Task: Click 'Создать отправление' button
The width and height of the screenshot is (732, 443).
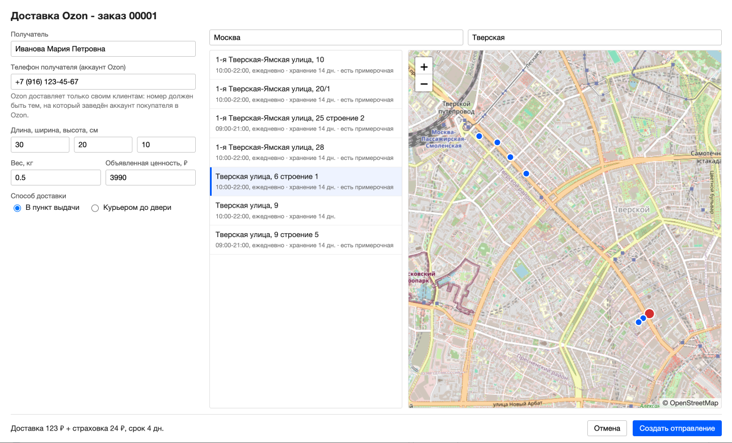Action: point(677,428)
